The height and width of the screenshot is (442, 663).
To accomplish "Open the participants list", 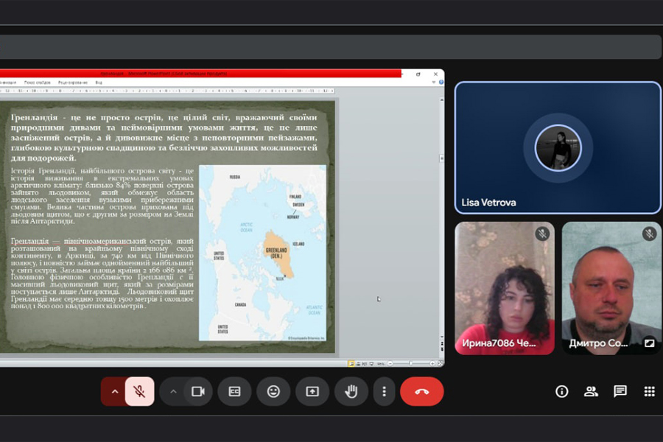I will click(591, 391).
